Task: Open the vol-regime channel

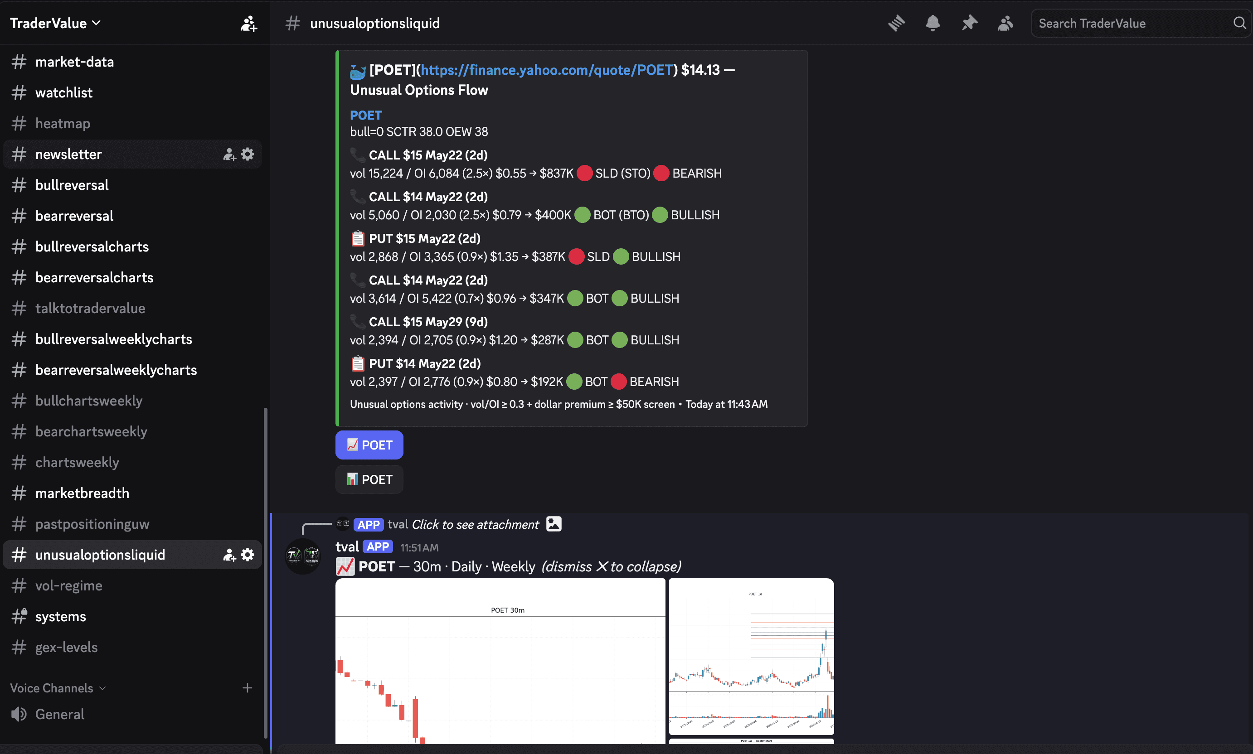Action: [132, 586]
